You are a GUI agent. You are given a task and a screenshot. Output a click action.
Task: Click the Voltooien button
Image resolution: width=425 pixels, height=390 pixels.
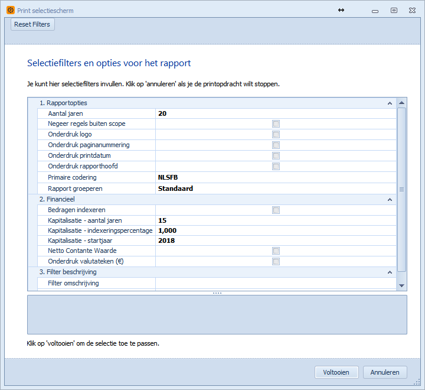[x=336, y=372]
